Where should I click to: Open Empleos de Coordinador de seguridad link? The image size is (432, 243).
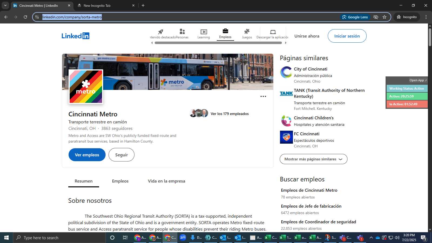(x=318, y=222)
